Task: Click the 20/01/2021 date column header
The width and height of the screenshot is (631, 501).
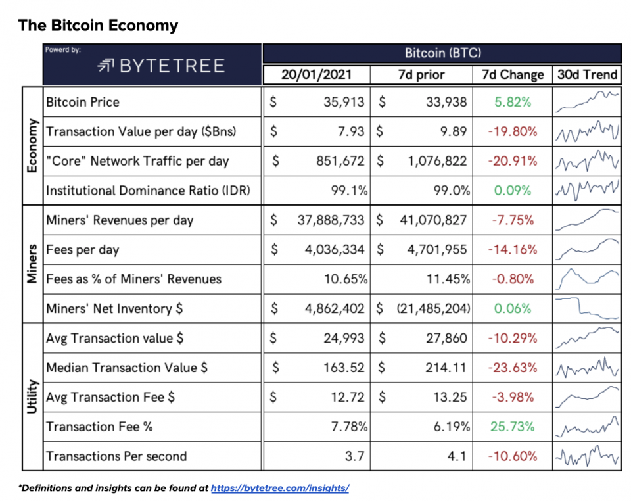Action: tap(316, 74)
